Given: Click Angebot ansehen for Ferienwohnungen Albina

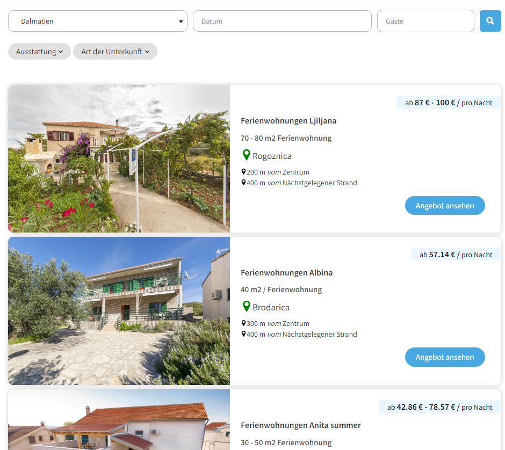Looking at the screenshot, I should (x=445, y=357).
